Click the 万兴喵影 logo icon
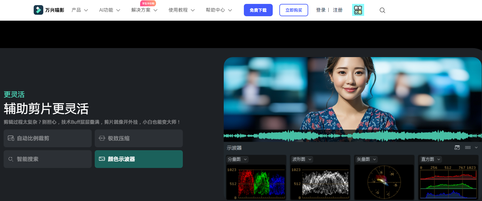 point(38,10)
